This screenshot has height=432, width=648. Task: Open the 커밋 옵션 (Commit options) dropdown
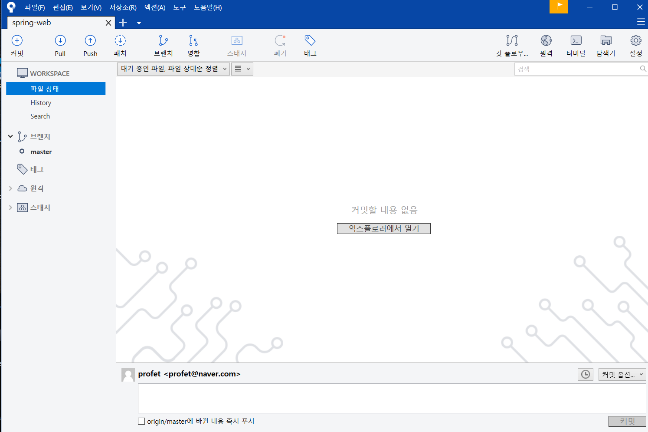pos(622,374)
